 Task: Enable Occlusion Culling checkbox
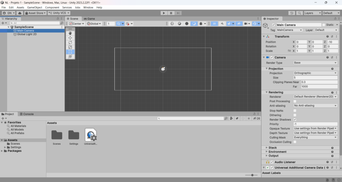(295, 142)
